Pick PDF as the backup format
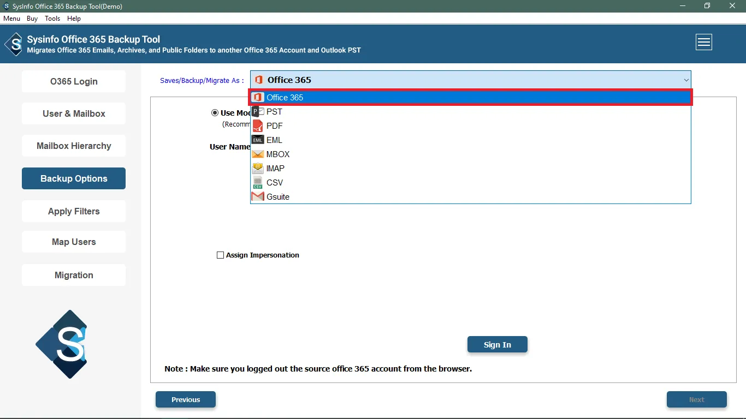The width and height of the screenshot is (746, 419). (471, 126)
